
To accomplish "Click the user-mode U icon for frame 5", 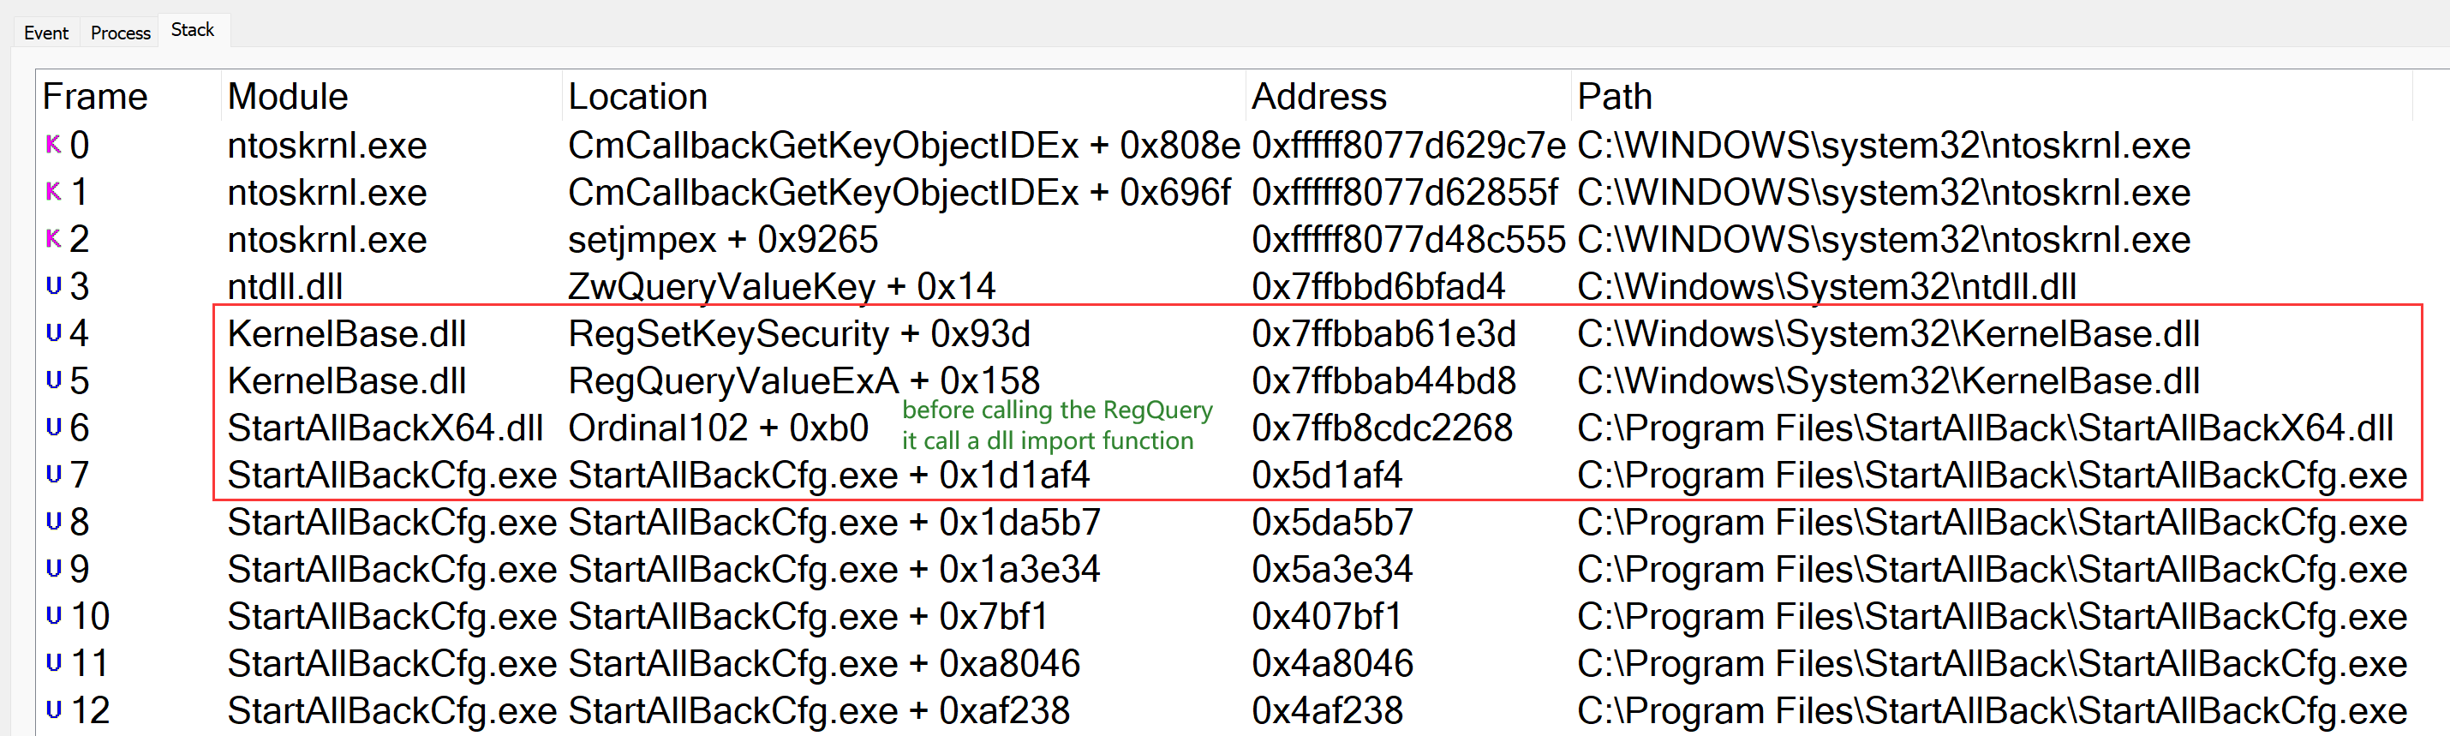I will point(53,380).
